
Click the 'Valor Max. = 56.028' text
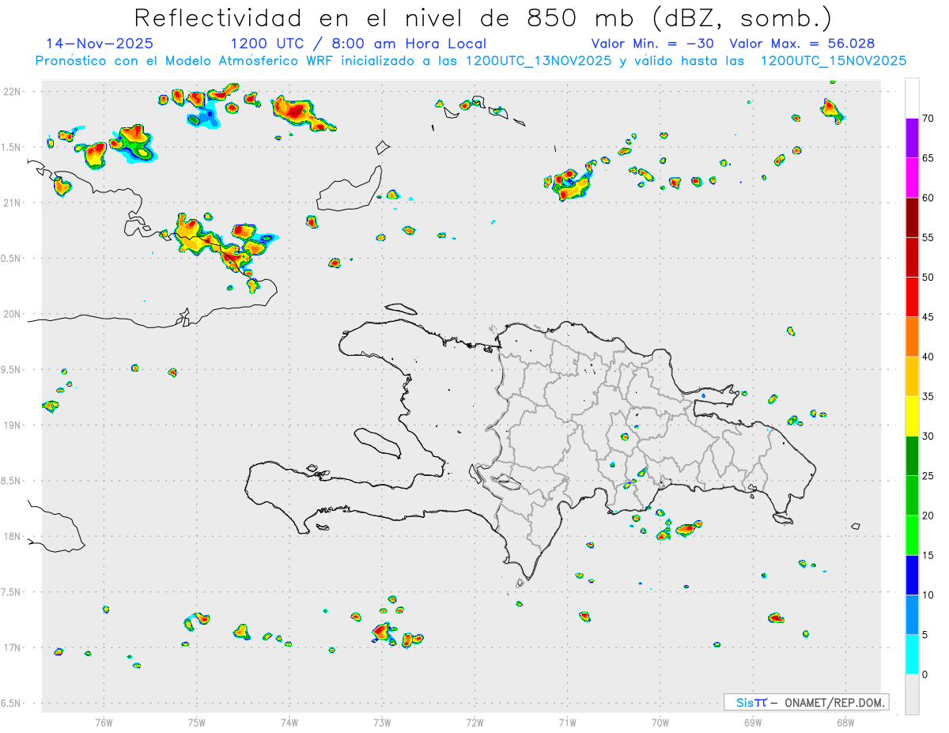[x=802, y=43]
